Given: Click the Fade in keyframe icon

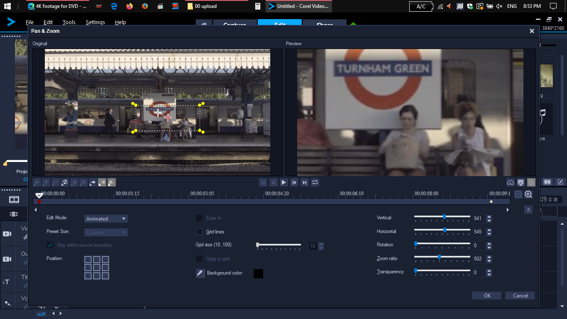Looking at the screenshot, I should coord(102,182).
